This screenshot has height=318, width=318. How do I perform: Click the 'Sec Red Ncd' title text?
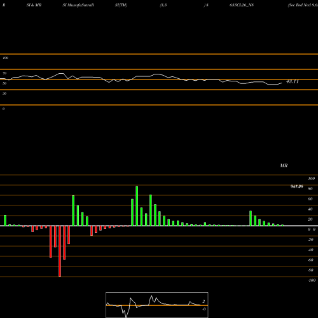click(x=300, y=5)
